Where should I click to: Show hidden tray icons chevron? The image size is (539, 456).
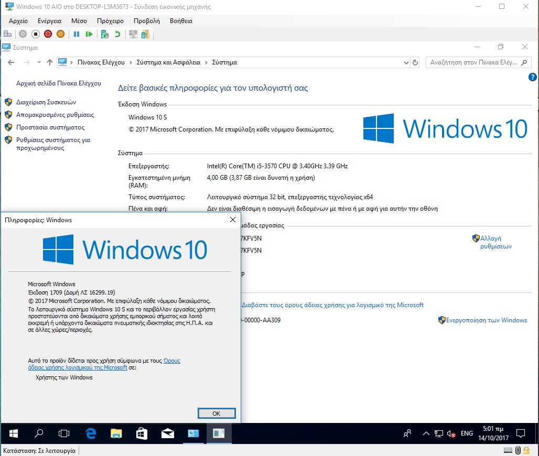(x=426, y=433)
